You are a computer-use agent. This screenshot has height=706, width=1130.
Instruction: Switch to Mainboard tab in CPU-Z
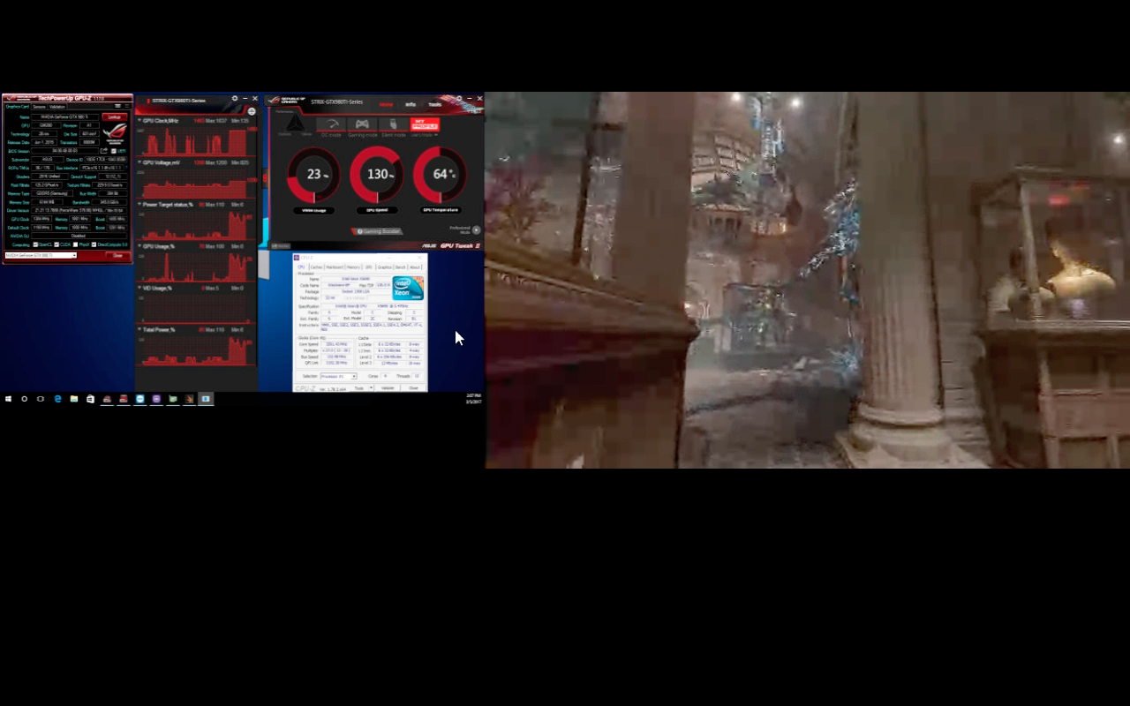tap(335, 267)
